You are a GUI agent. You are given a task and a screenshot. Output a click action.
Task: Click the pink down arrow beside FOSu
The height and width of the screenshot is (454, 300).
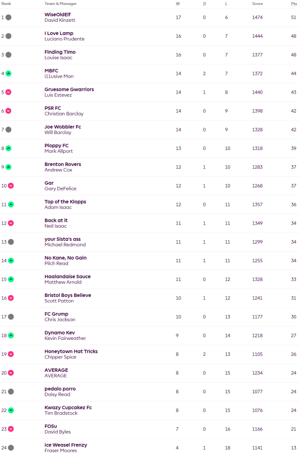(x=11, y=429)
